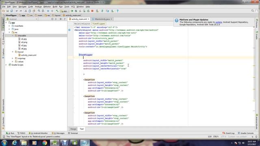Expand the values folder node
The width and height of the screenshot is (260, 146).
coord(13,62)
